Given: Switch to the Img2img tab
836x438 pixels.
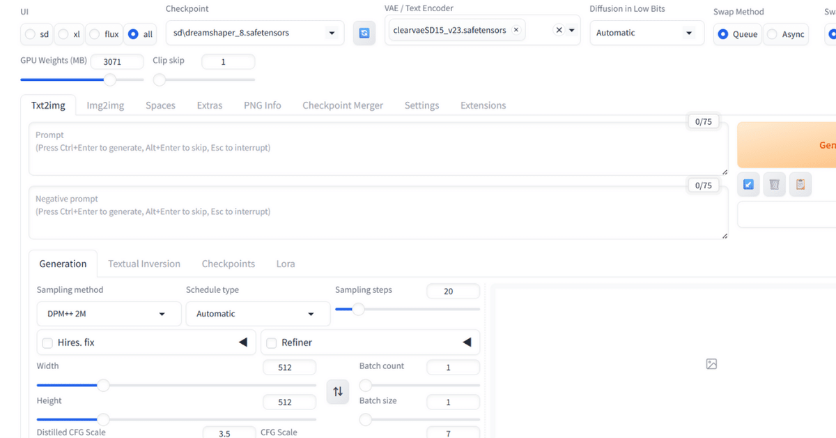Looking at the screenshot, I should click(x=105, y=105).
